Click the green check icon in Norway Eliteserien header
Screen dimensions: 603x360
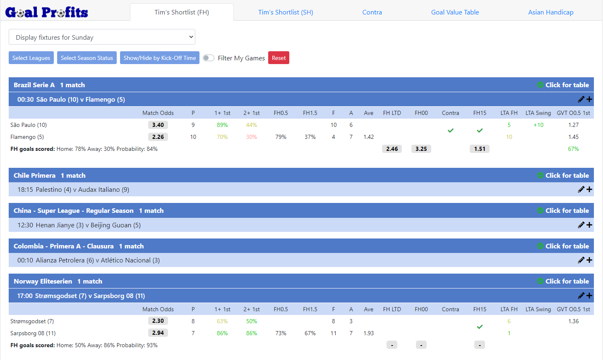coord(540,281)
